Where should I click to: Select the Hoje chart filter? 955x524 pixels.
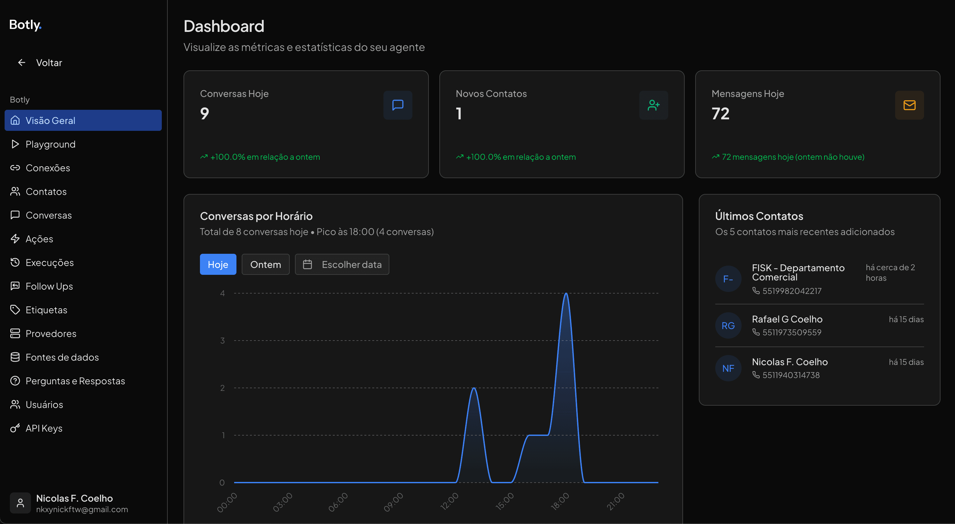click(218, 264)
